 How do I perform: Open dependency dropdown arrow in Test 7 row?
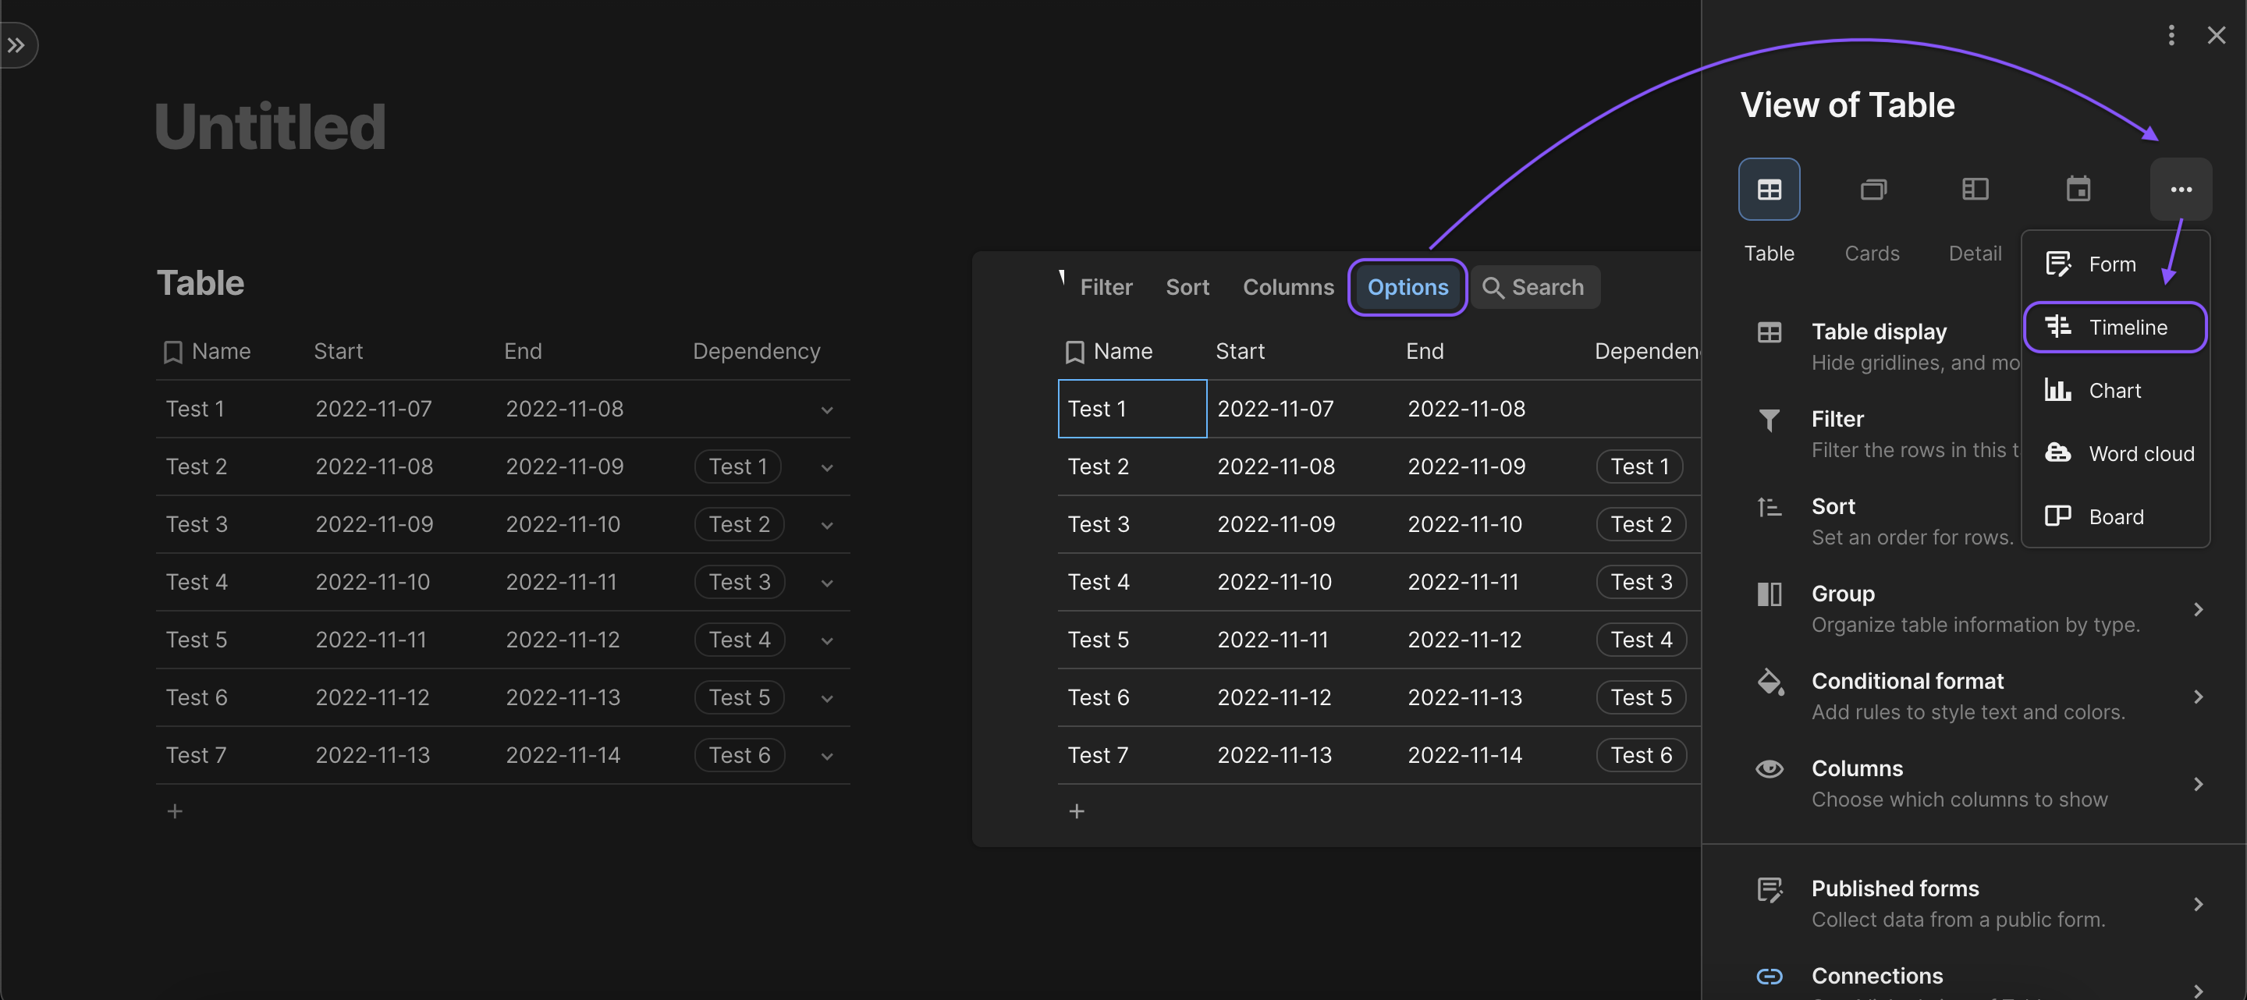826,756
